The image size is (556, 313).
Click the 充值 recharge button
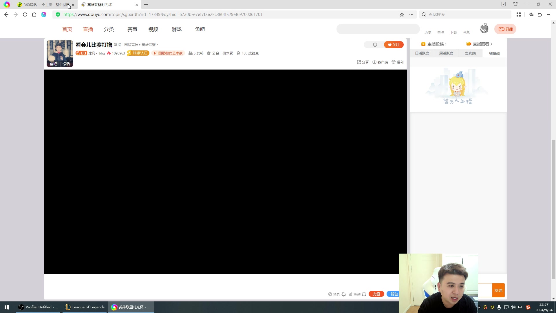pyautogui.click(x=376, y=294)
